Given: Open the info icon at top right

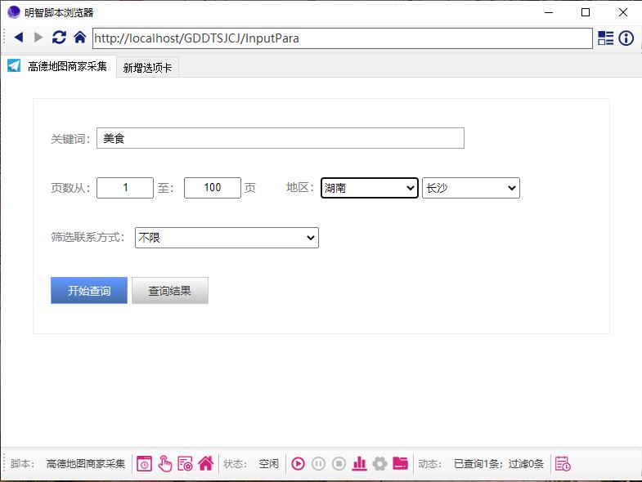Looking at the screenshot, I should click(626, 38).
